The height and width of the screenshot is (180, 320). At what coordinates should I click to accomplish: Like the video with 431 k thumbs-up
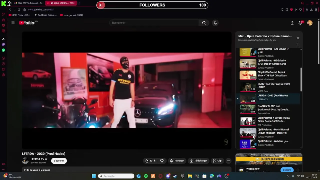[150, 161]
